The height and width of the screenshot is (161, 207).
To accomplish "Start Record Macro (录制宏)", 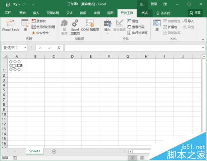I will [39, 21].
